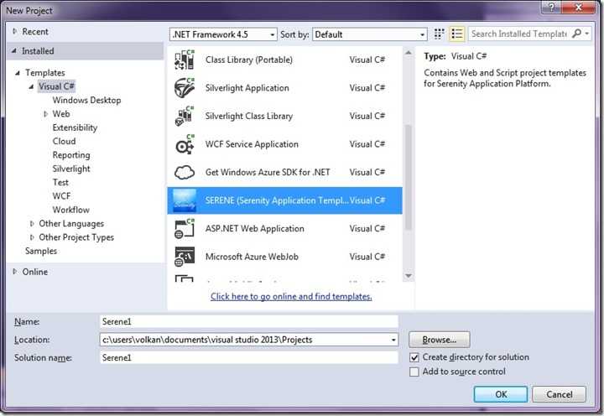
Task: Select the Workflow category
Action: tap(70, 210)
